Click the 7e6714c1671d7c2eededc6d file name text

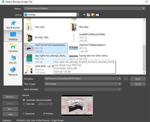51,45
